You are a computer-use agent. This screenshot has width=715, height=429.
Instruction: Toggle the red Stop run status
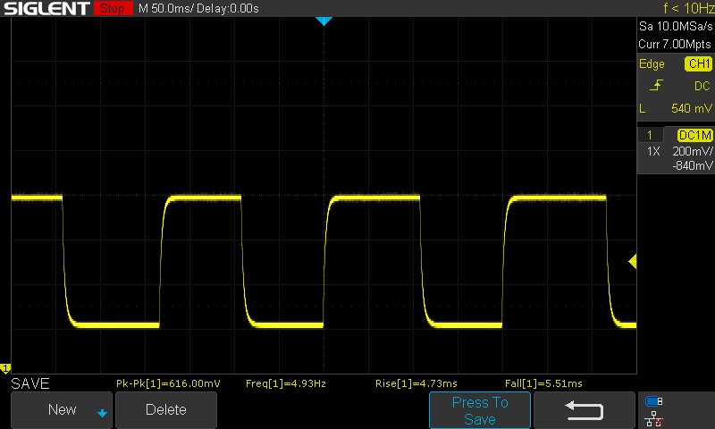coord(111,9)
